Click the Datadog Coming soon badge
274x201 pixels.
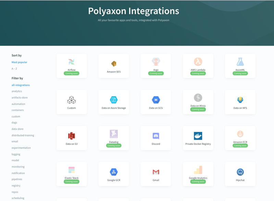pyautogui.click(x=114, y=146)
